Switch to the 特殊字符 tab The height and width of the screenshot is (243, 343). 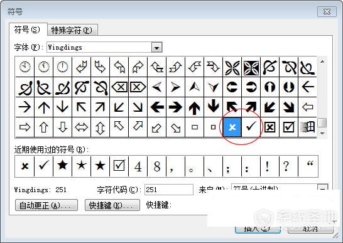pyautogui.click(x=72, y=30)
